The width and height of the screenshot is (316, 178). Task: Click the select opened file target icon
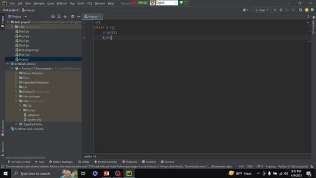click(53, 16)
